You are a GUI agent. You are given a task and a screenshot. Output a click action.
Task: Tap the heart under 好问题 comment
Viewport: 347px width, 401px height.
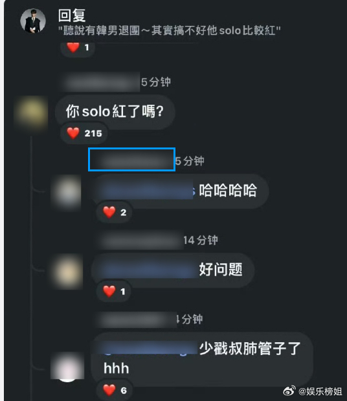tap(109, 291)
